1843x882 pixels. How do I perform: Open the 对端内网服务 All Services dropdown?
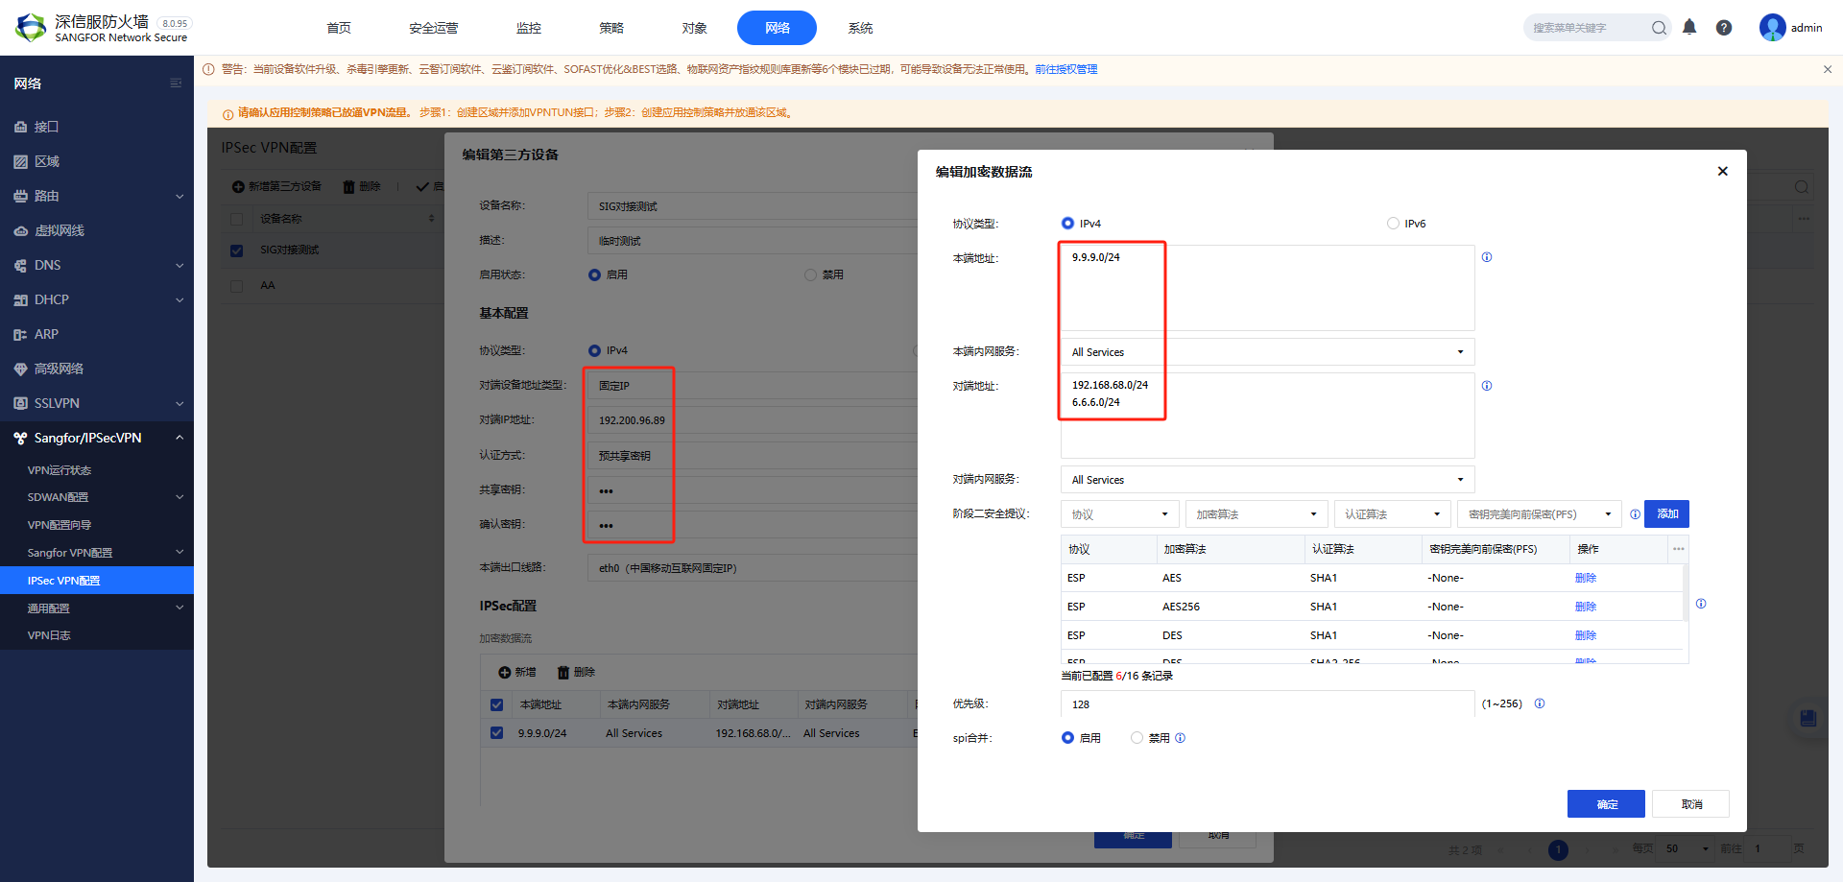[1267, 480]
